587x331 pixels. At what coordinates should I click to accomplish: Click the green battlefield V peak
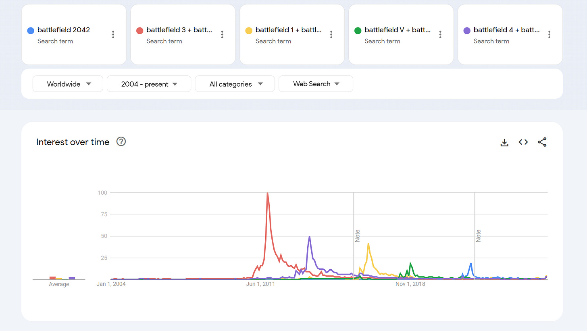(410, 264)
